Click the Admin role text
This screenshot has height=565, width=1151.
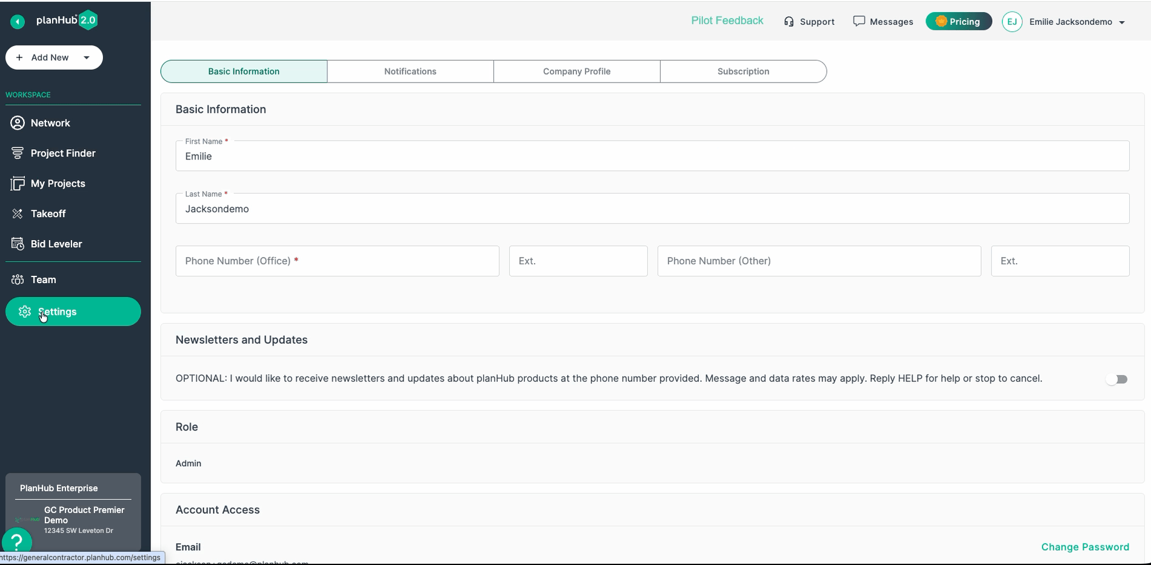point(188,463)
